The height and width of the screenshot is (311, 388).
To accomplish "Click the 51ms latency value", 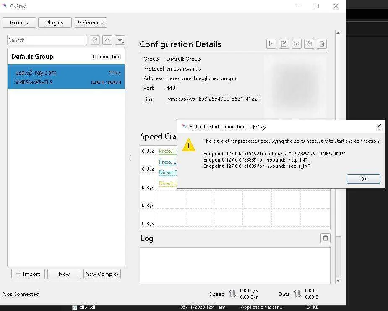I will [x=115, y=73].
